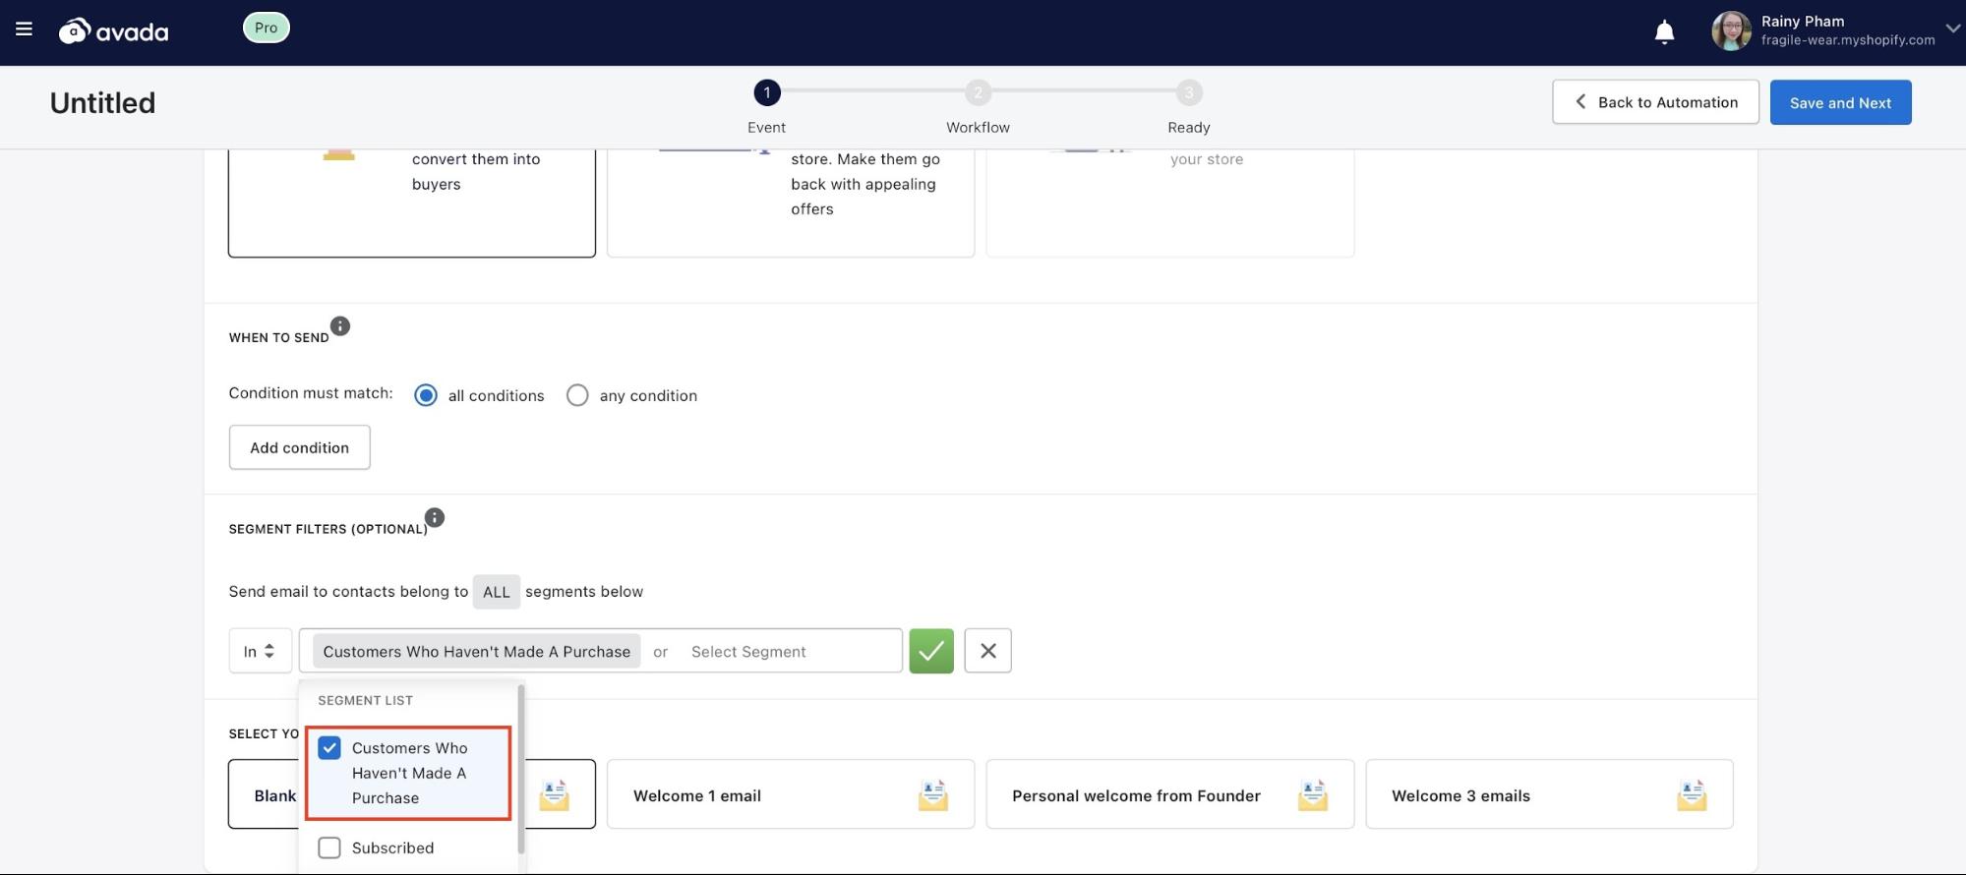
Task: Open the notifications bell
Action: pos(1664,32)
